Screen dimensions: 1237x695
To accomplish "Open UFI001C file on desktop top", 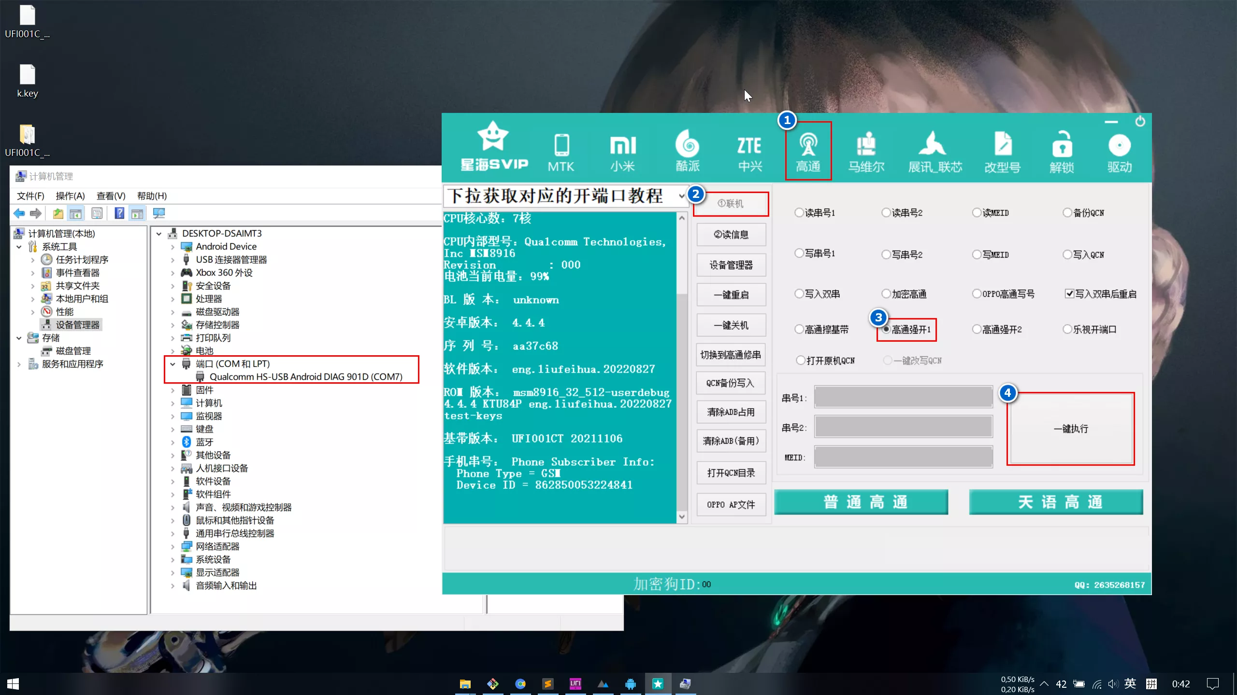I will click(27, 22).
